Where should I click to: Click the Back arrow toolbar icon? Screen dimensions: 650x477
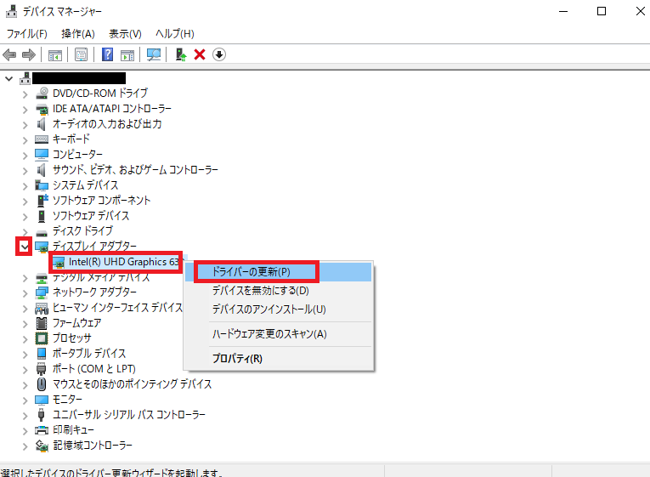pyautogui.click(x=9, y=54)
